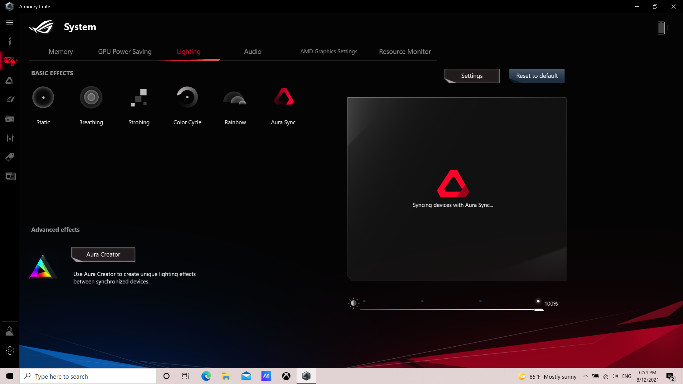Click Reset to default button
Image resolution: width=683 pixels, height=384 pixels.
pos(537,76)
